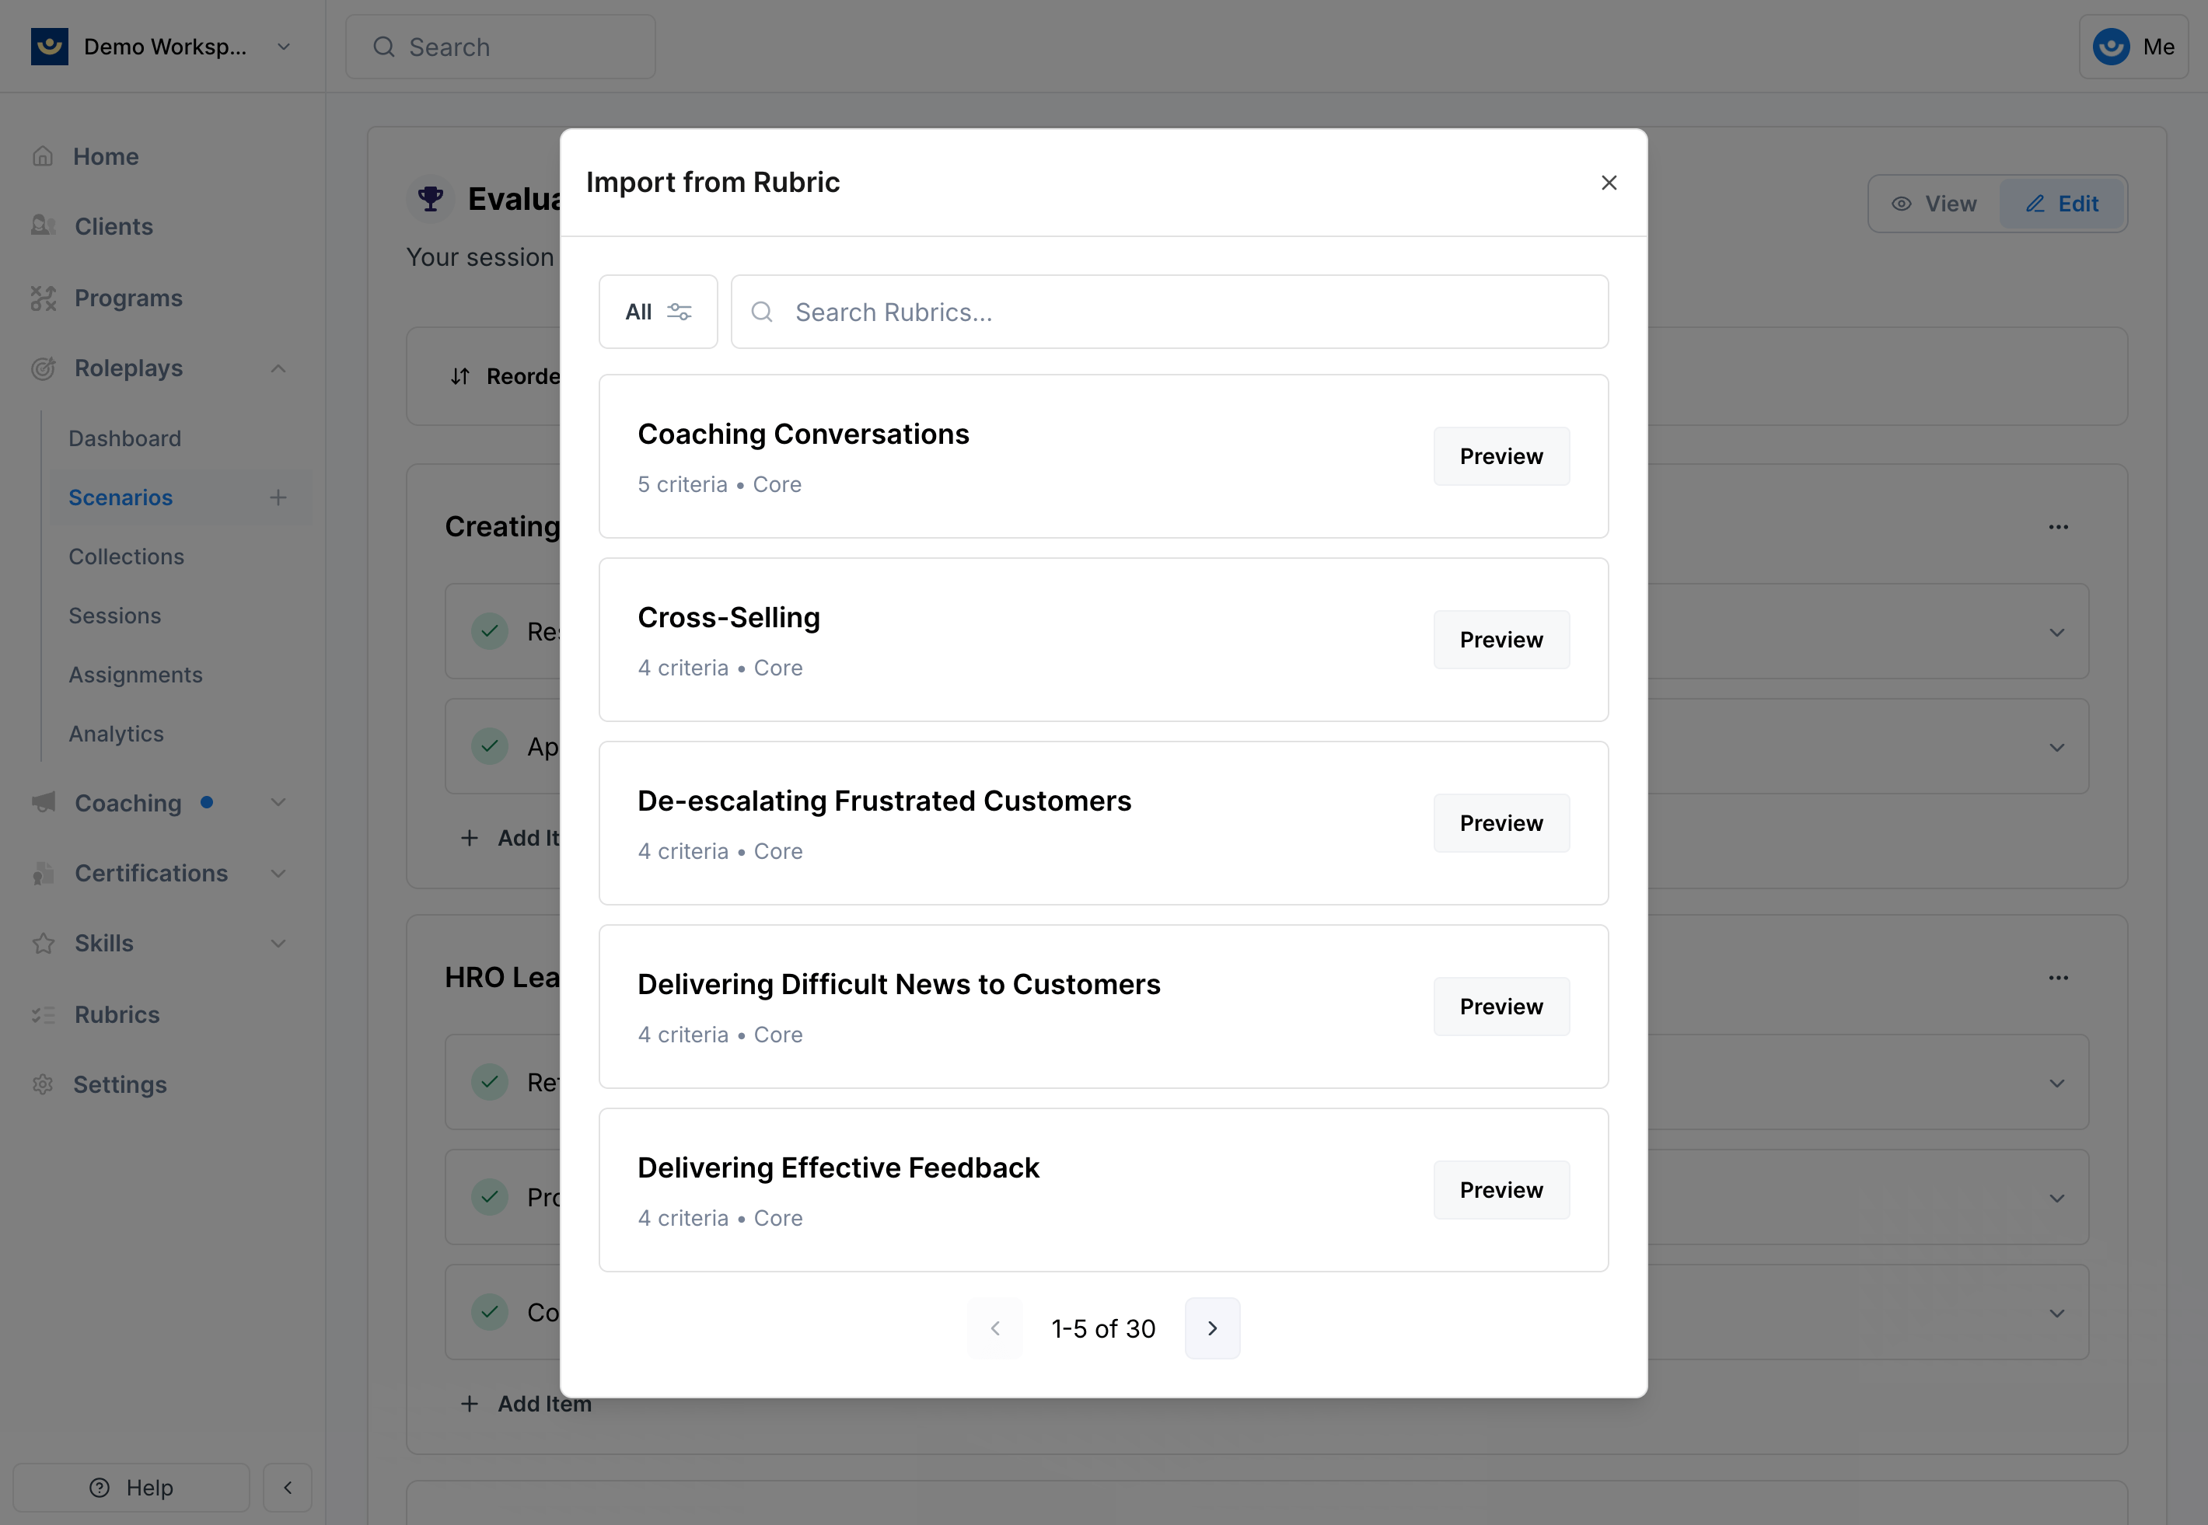Preview the Delivering Effective Feedback rubric
This screenshot has height=1525, width=2208.
pyautogui.click(x=1501, y=1190)
